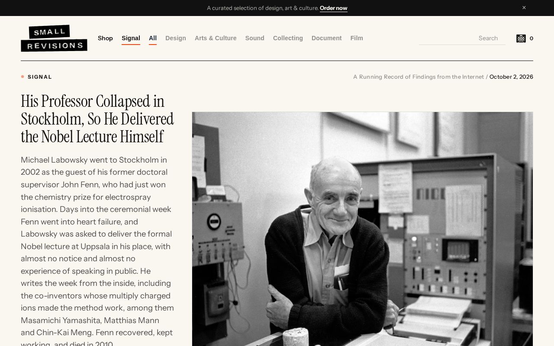Filter posts by Design
Viewport: 554px width, 346px height.
[x=176, y=38]
